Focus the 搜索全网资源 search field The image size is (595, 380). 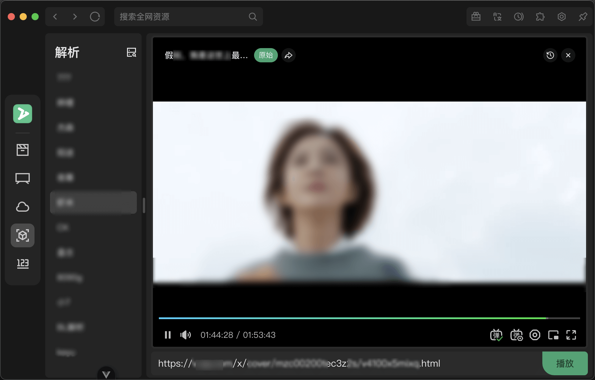pyautogui.click(x=189, y=17)
